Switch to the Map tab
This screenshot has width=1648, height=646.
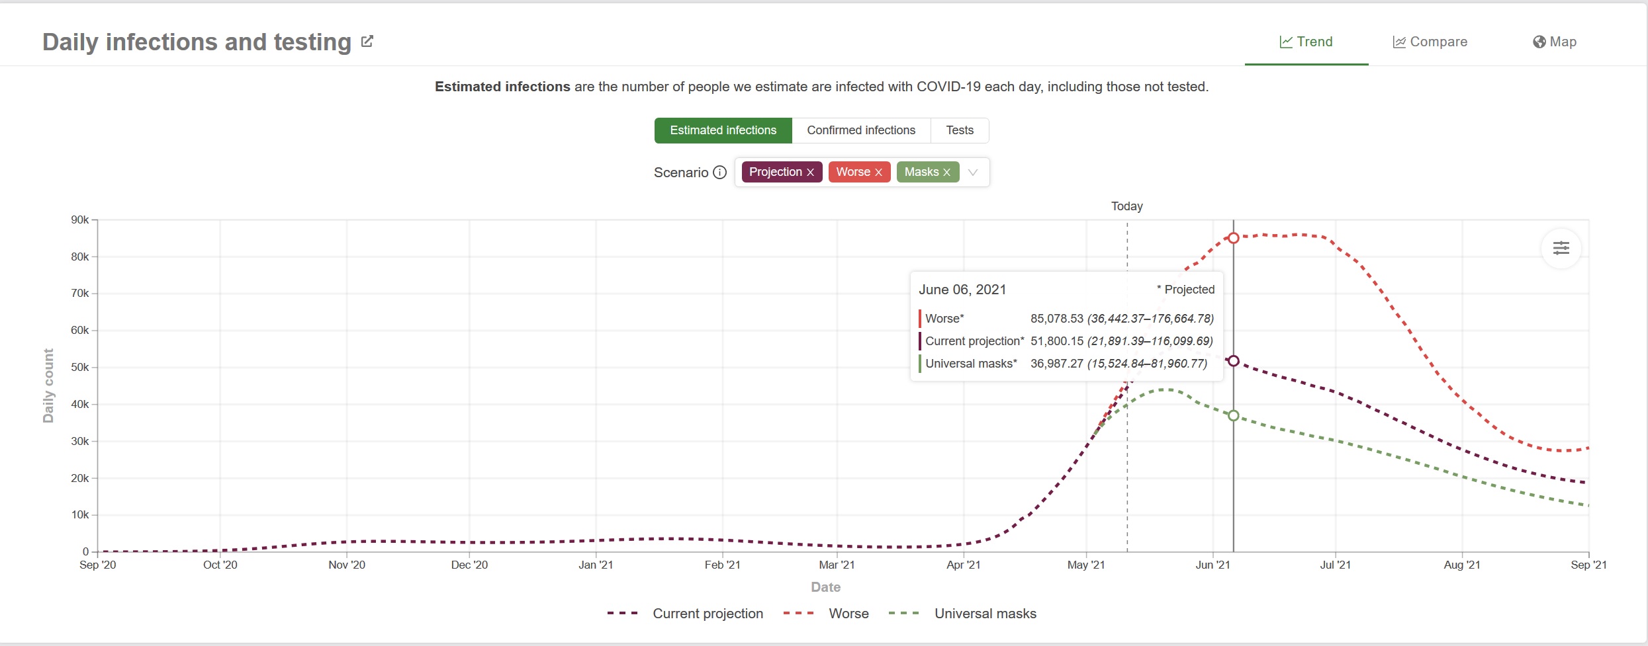tap(1554, 42)
